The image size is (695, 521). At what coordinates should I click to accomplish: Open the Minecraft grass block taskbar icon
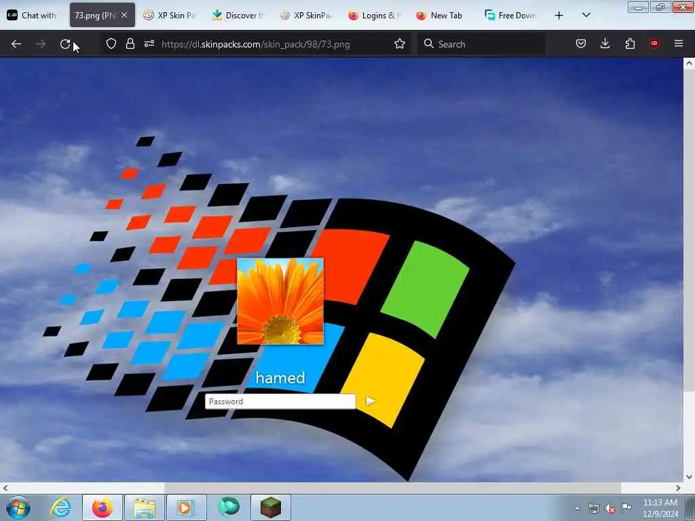click(270, 507)
